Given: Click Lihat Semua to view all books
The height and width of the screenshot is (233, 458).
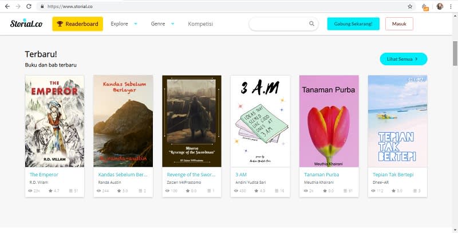Looking at the screenshot, I should click(x=403, y=58).
